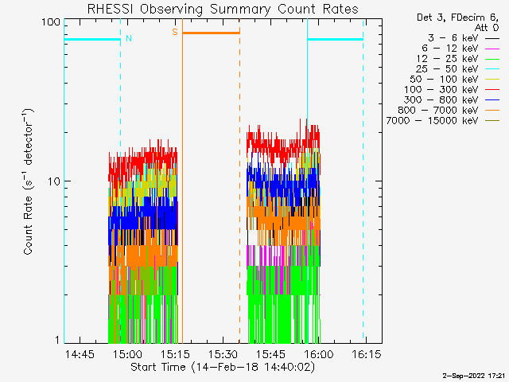Click the cyan night interval bar near 16:00
Image resolution: width=509 pixels, height=382 pixels.
pos(335,40)
